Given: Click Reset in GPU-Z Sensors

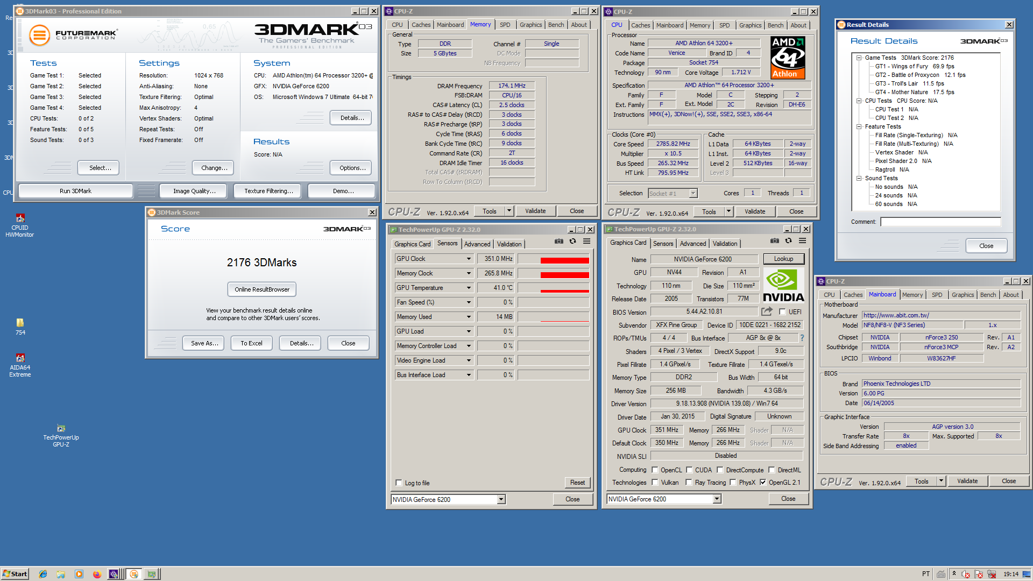Looking at the screenshot, I should coord(577,483).
